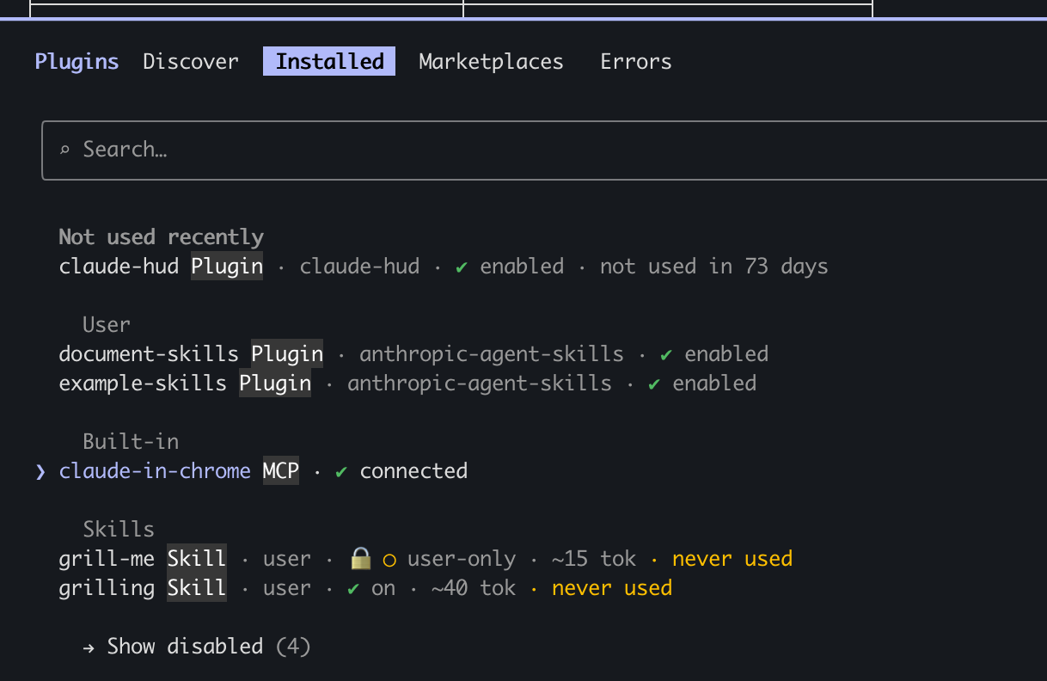
Task: Focus the Search plugins input field
Action: coord(544,150)
